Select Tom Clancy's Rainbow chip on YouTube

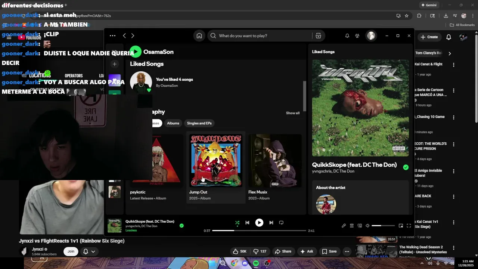428,53
